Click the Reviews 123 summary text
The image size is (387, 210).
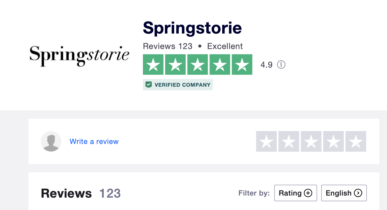(167, 46)
